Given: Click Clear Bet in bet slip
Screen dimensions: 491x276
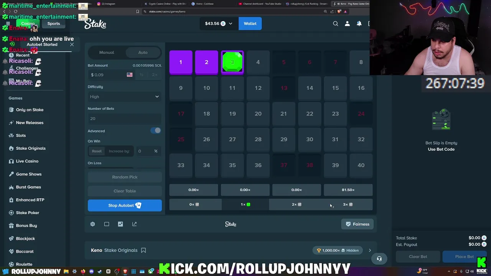Looking at the screenshot, I should [x=418, y=257].
